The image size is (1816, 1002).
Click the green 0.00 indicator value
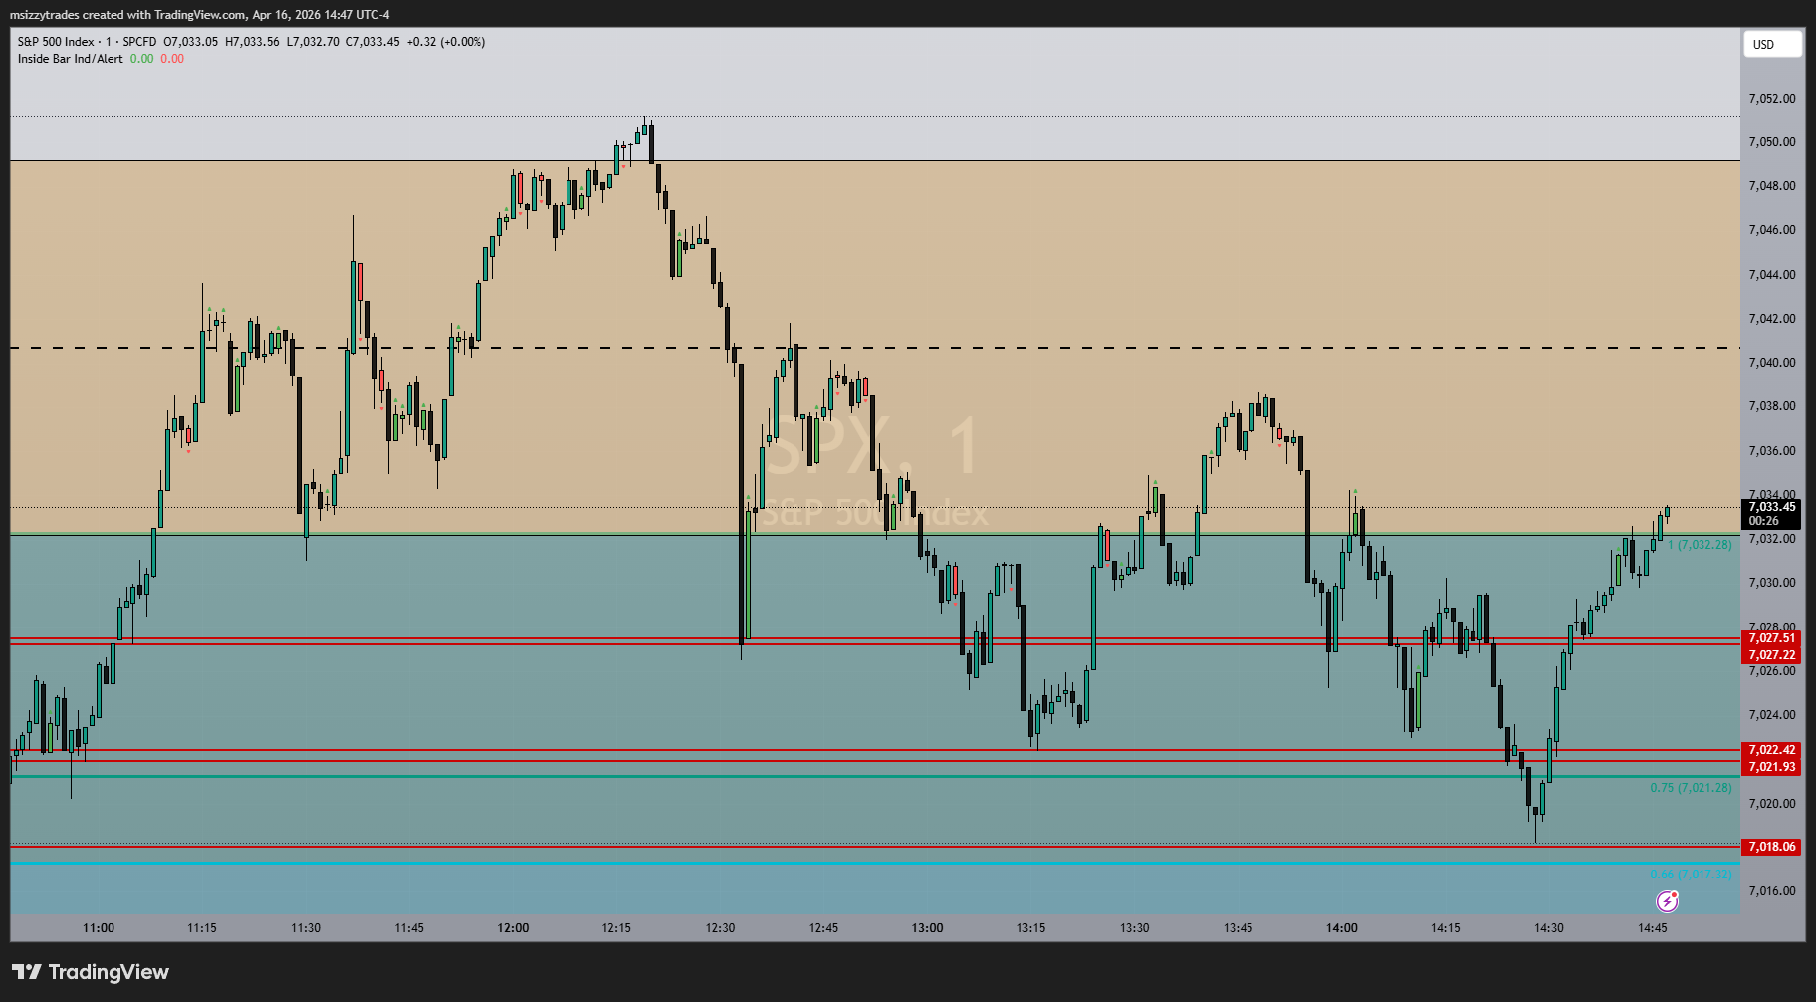(142, 59)
